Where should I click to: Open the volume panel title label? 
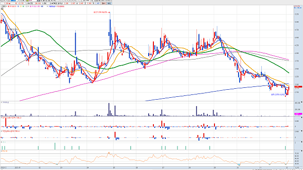(x=5, y=102)
